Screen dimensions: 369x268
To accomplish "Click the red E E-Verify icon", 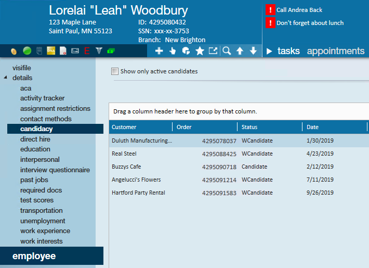I will [x=87, y=50].
